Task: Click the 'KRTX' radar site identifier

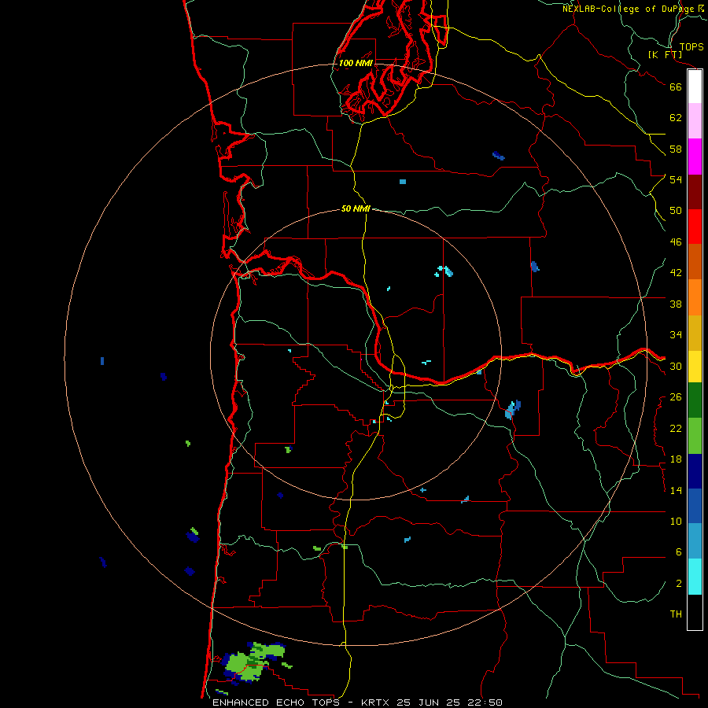Action: (x=377, y=702)
